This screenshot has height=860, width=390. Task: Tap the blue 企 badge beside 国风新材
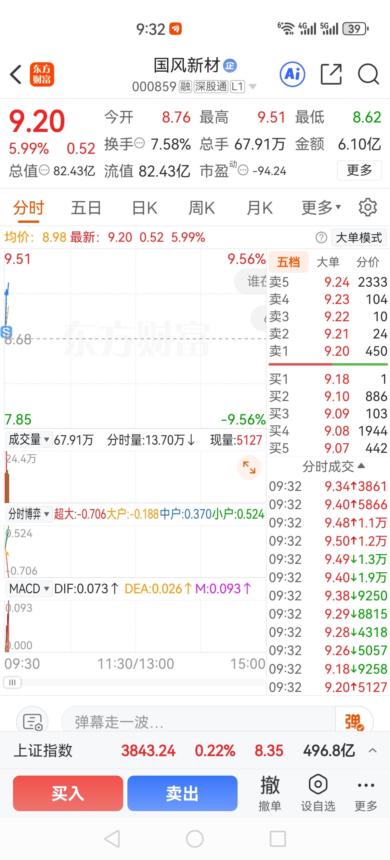click(230, 65)
